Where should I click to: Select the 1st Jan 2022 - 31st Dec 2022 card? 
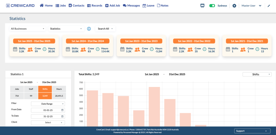(194, 46)
